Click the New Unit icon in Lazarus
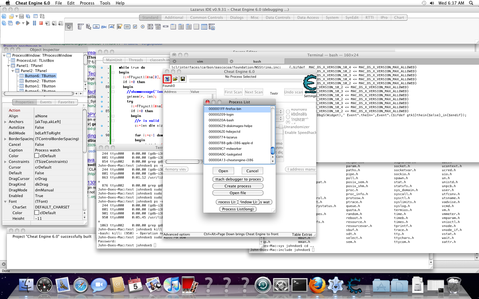 [4, 16]
